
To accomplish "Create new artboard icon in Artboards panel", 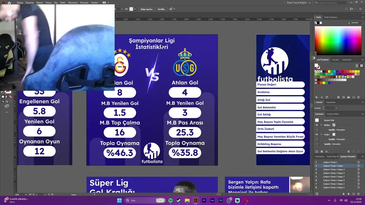I will (x=354, y=194).
